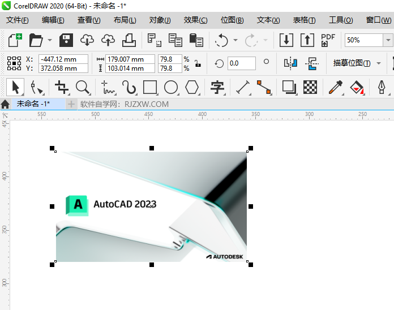Viewport: 394px width, 310px height.
Task: Open the 文件(F) menu
Action: click(x=18, y=20)
